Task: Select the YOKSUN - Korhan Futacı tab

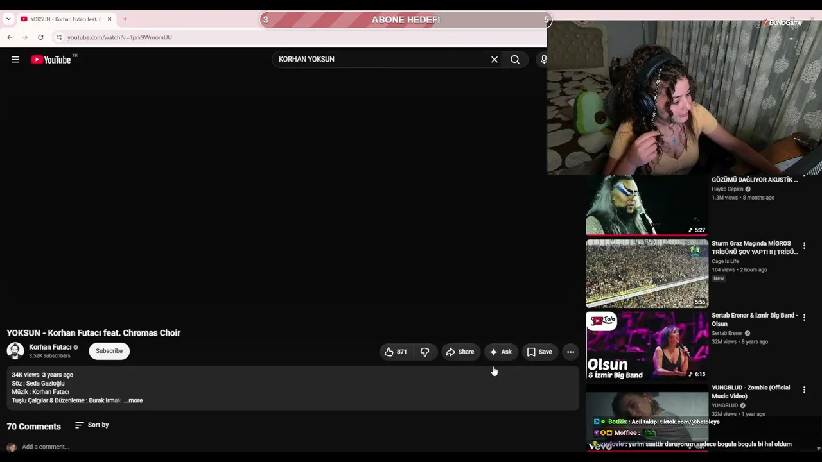Action: pyautogui.click(x=66, y=19)
